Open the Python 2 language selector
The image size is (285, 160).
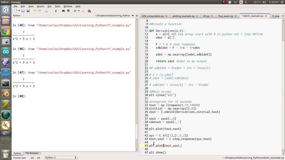coord(61,158)
